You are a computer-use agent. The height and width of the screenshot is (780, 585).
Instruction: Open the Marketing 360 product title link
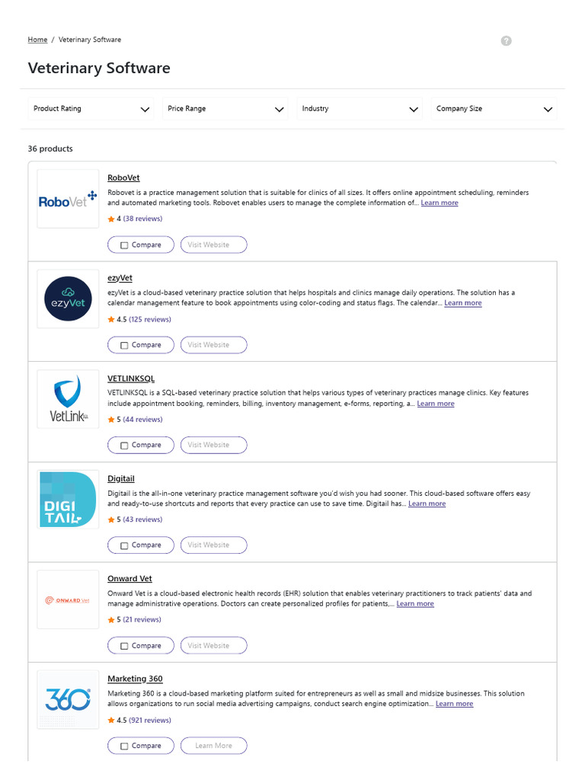(135, 679)
